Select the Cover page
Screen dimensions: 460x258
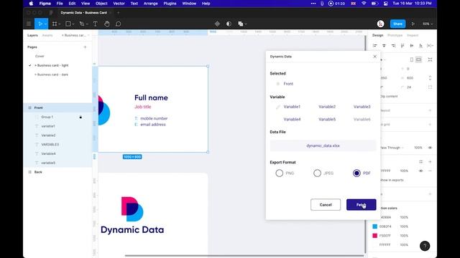point(40,56)
